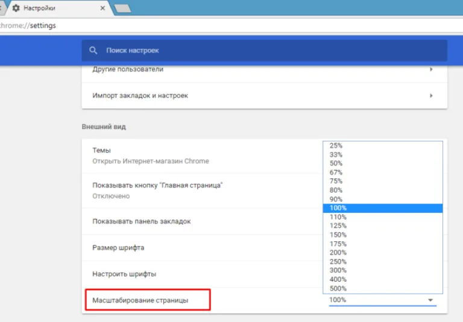Select the highlighted 100% zoom option
This screenshot has width=463, height=322.
tap(383, 208)
